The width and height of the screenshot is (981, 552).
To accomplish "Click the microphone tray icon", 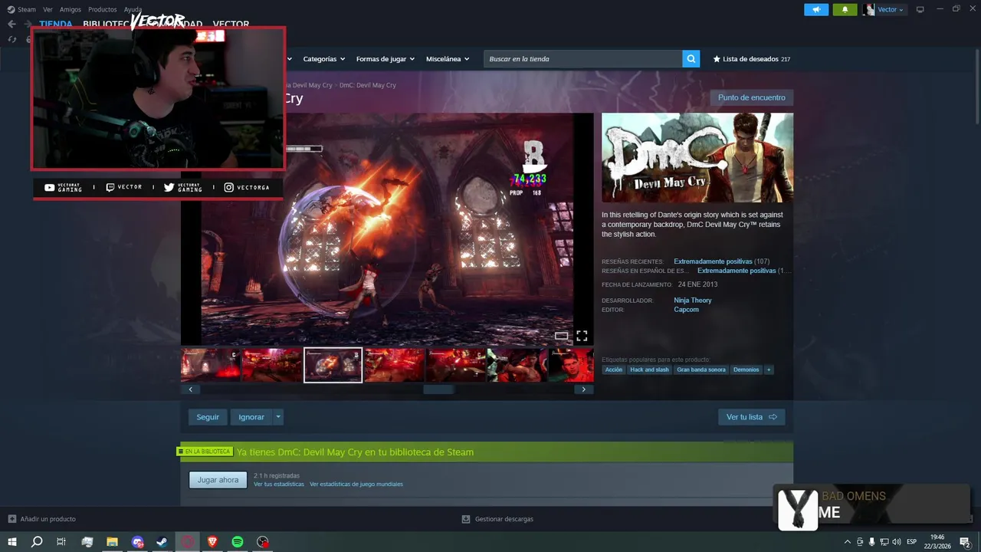I will (x=872, y=542).
